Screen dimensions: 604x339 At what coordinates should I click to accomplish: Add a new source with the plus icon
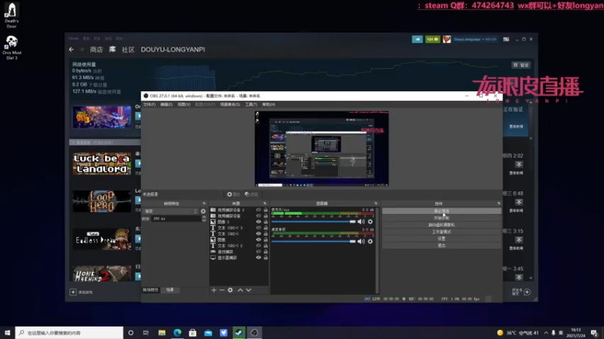coord(214,290)
